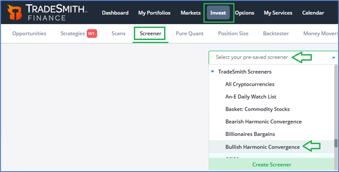Open the Pure Quant tab
Viewport: 339px width, 172px height.
[x=190, y=33]
